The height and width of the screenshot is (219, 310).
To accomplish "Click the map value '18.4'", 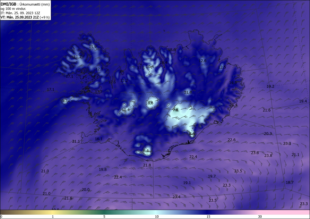I will pos(163,63).
